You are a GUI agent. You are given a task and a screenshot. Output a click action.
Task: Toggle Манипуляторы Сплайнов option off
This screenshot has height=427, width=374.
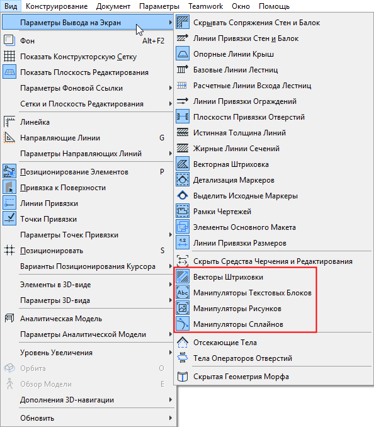273,324
